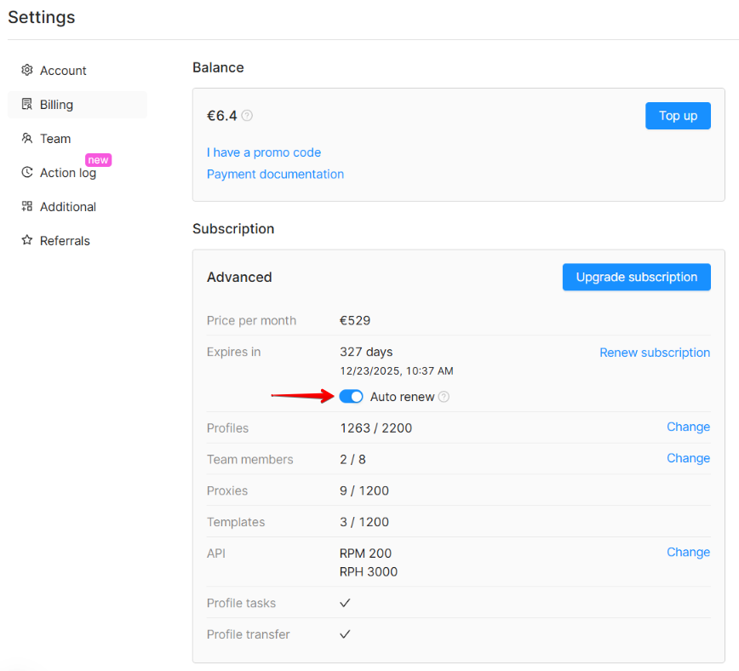
Task: Click the Upgrade subscription button
Action: point(636,277)
